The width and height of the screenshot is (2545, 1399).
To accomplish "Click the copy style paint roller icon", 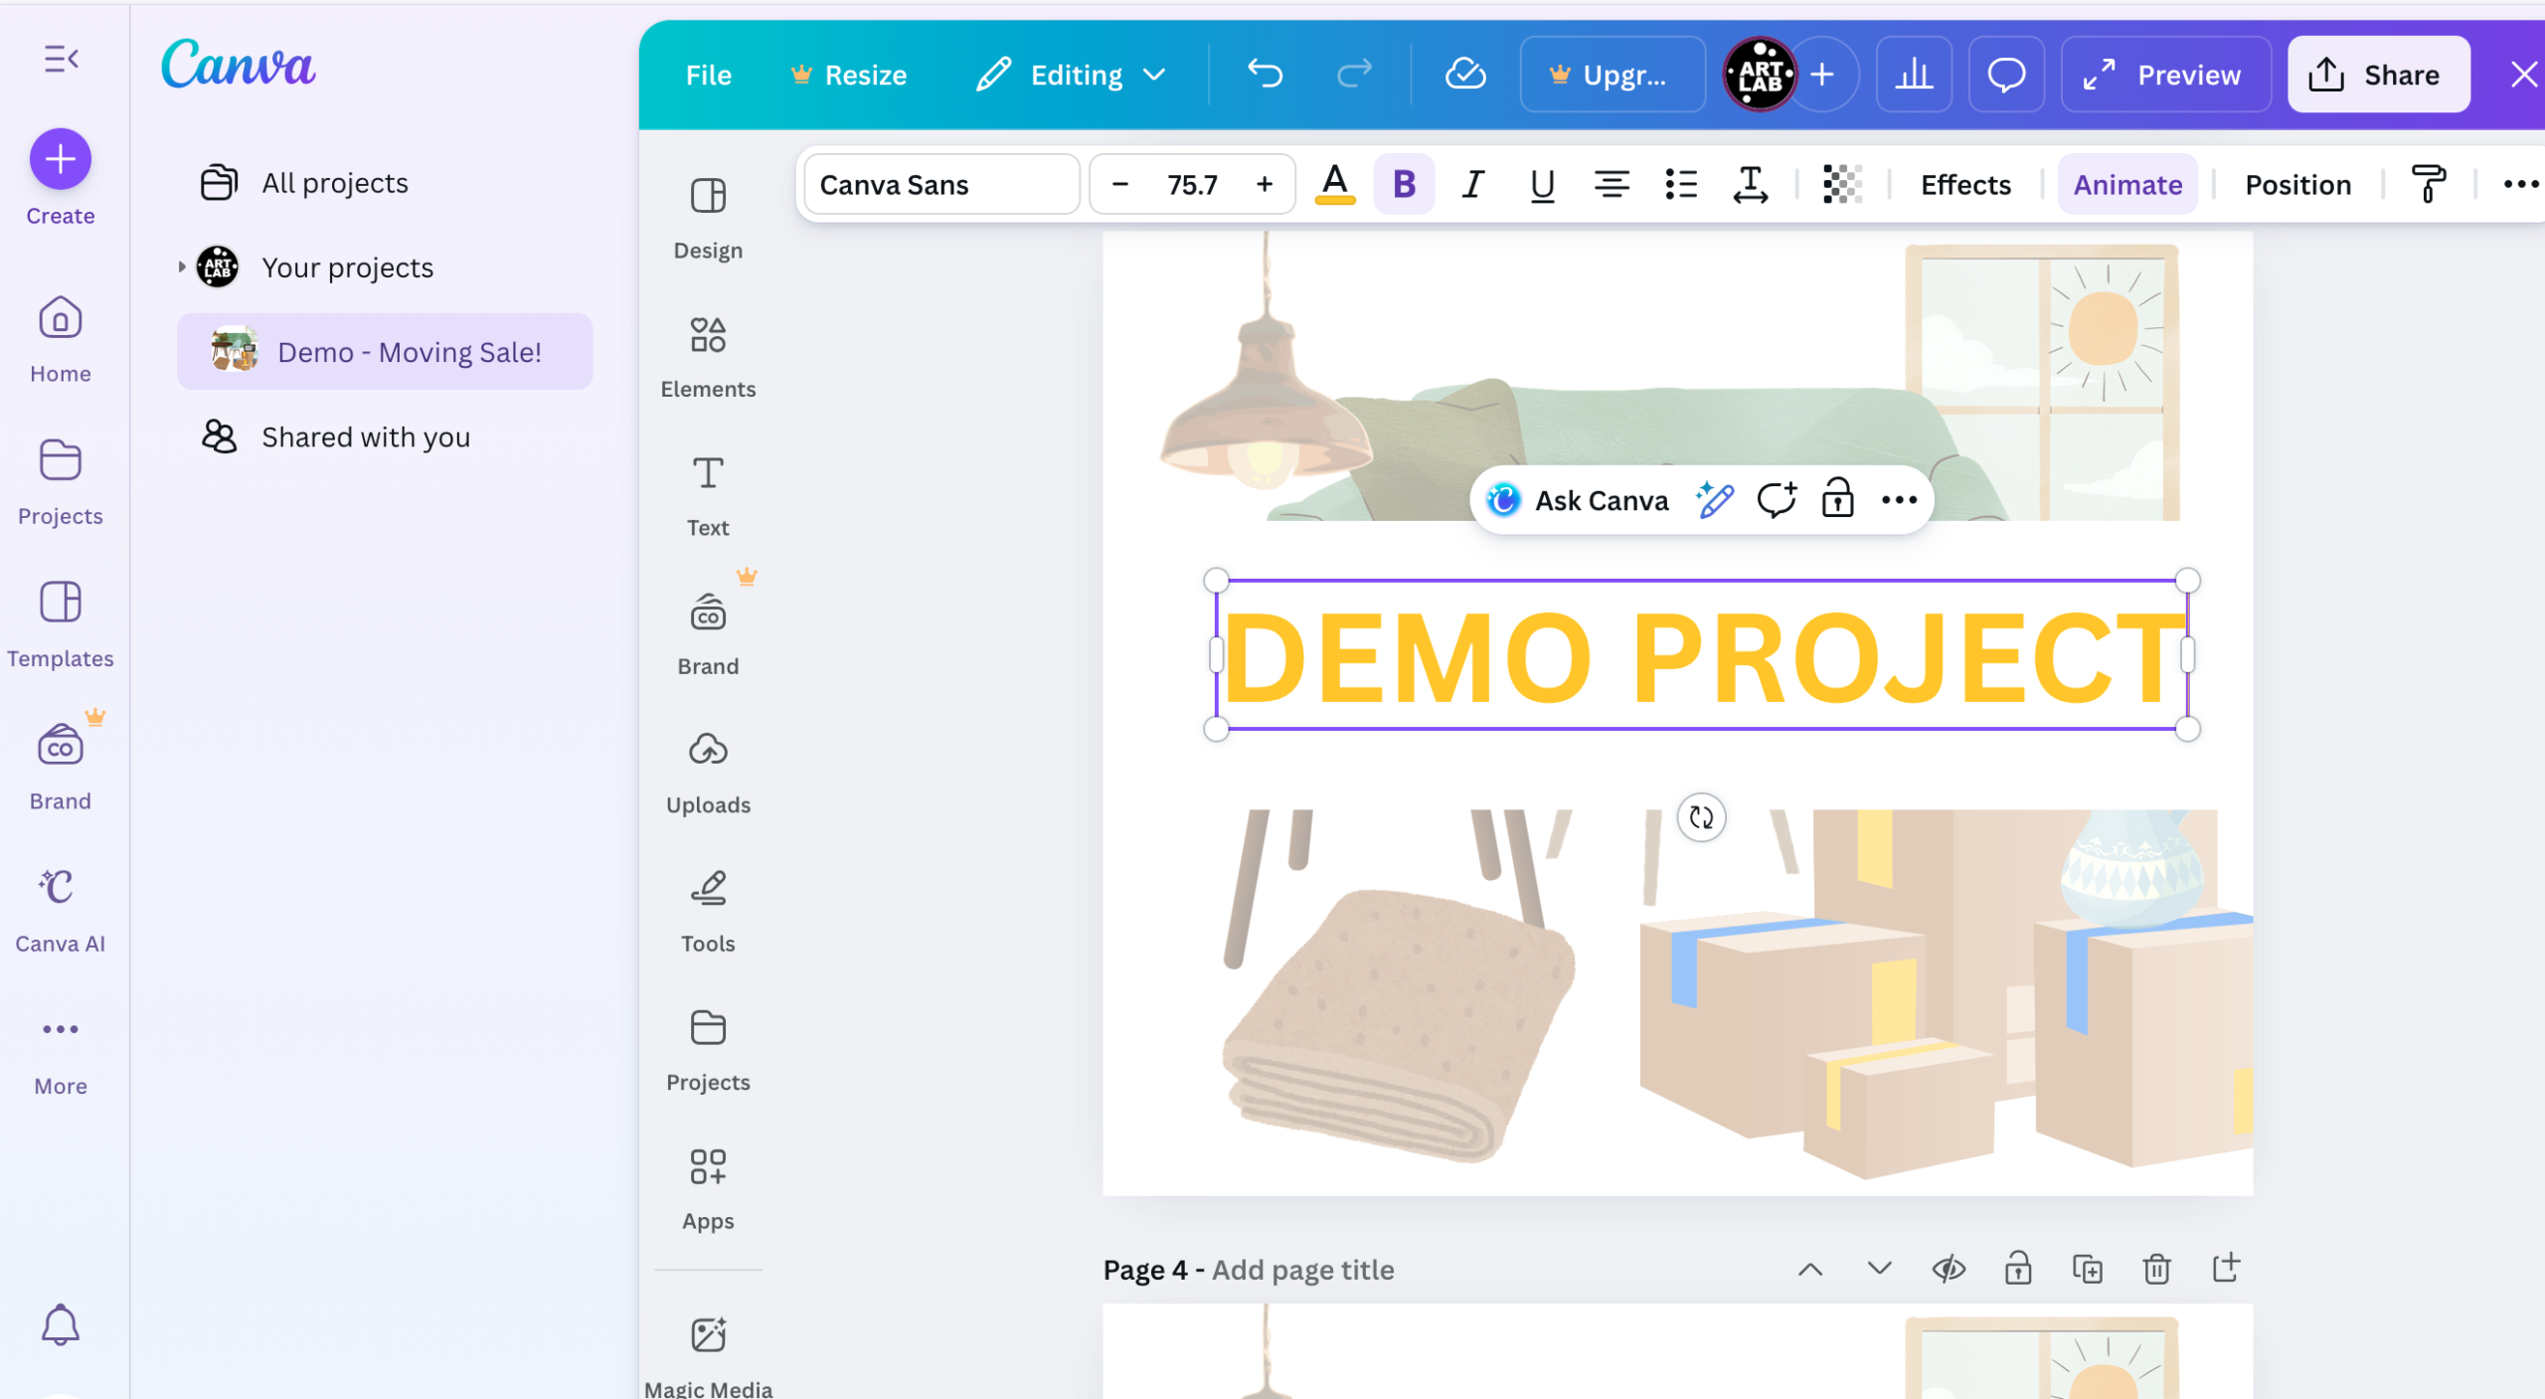I will (x=2428, y=185).
